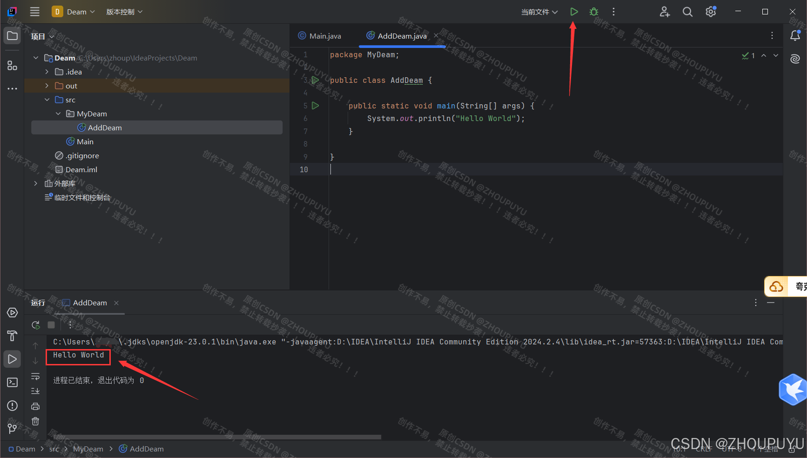Open the 当前文件 run configuration dropdown
Screen dimensions: 807x458
coord(539,12)
